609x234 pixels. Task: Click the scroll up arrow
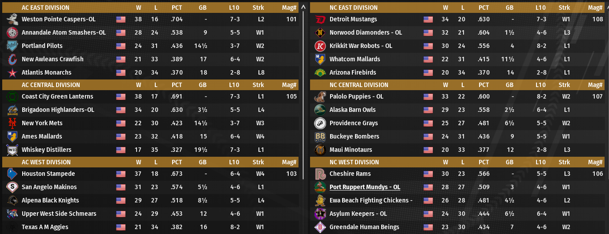coord(304,7)
